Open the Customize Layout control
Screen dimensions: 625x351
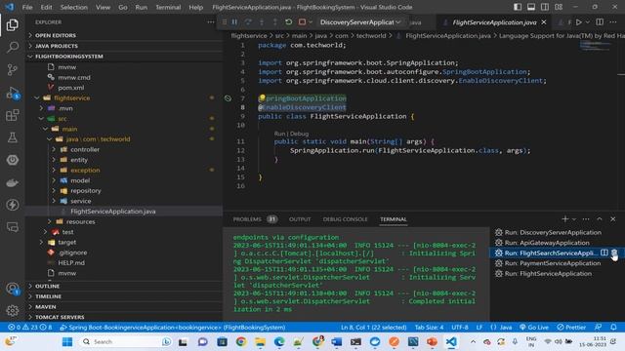click(x=559, y=7)
